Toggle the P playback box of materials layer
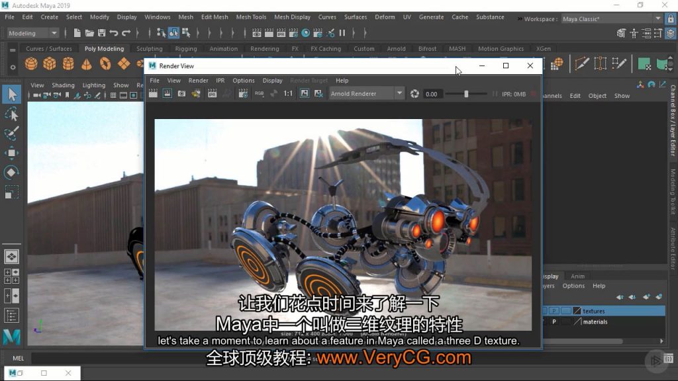 554,321
